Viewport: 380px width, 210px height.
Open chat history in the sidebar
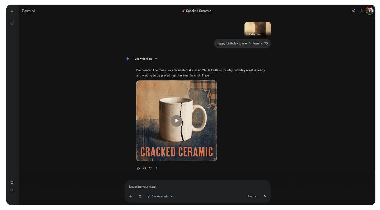pos(12,182)
